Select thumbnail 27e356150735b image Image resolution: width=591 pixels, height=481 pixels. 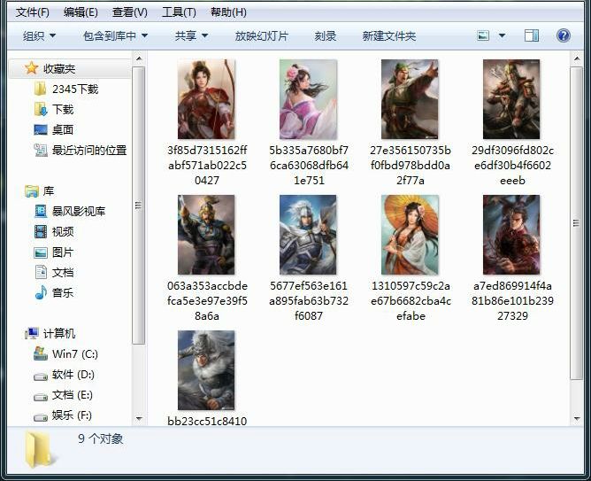410,99
